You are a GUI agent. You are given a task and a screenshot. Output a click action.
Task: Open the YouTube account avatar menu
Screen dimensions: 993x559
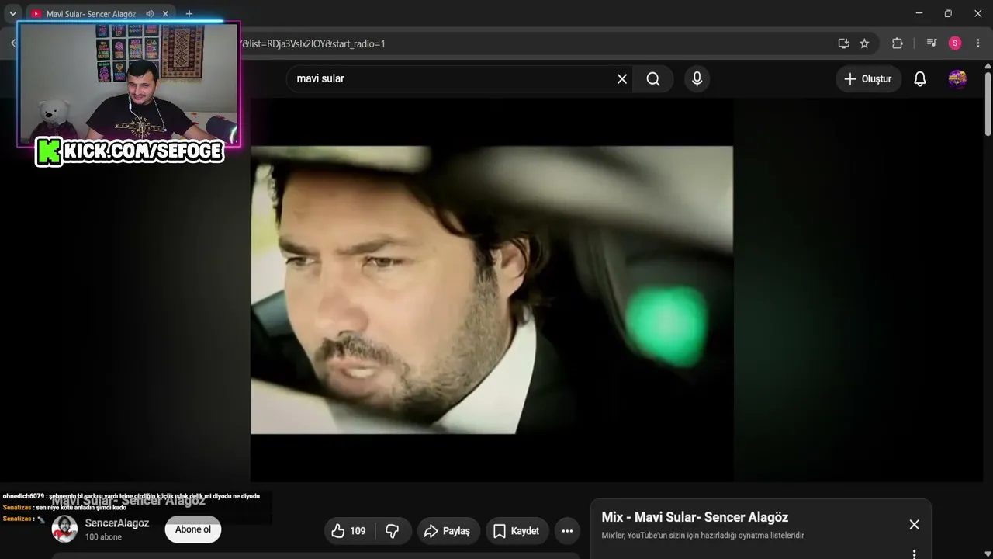(957, 78)
